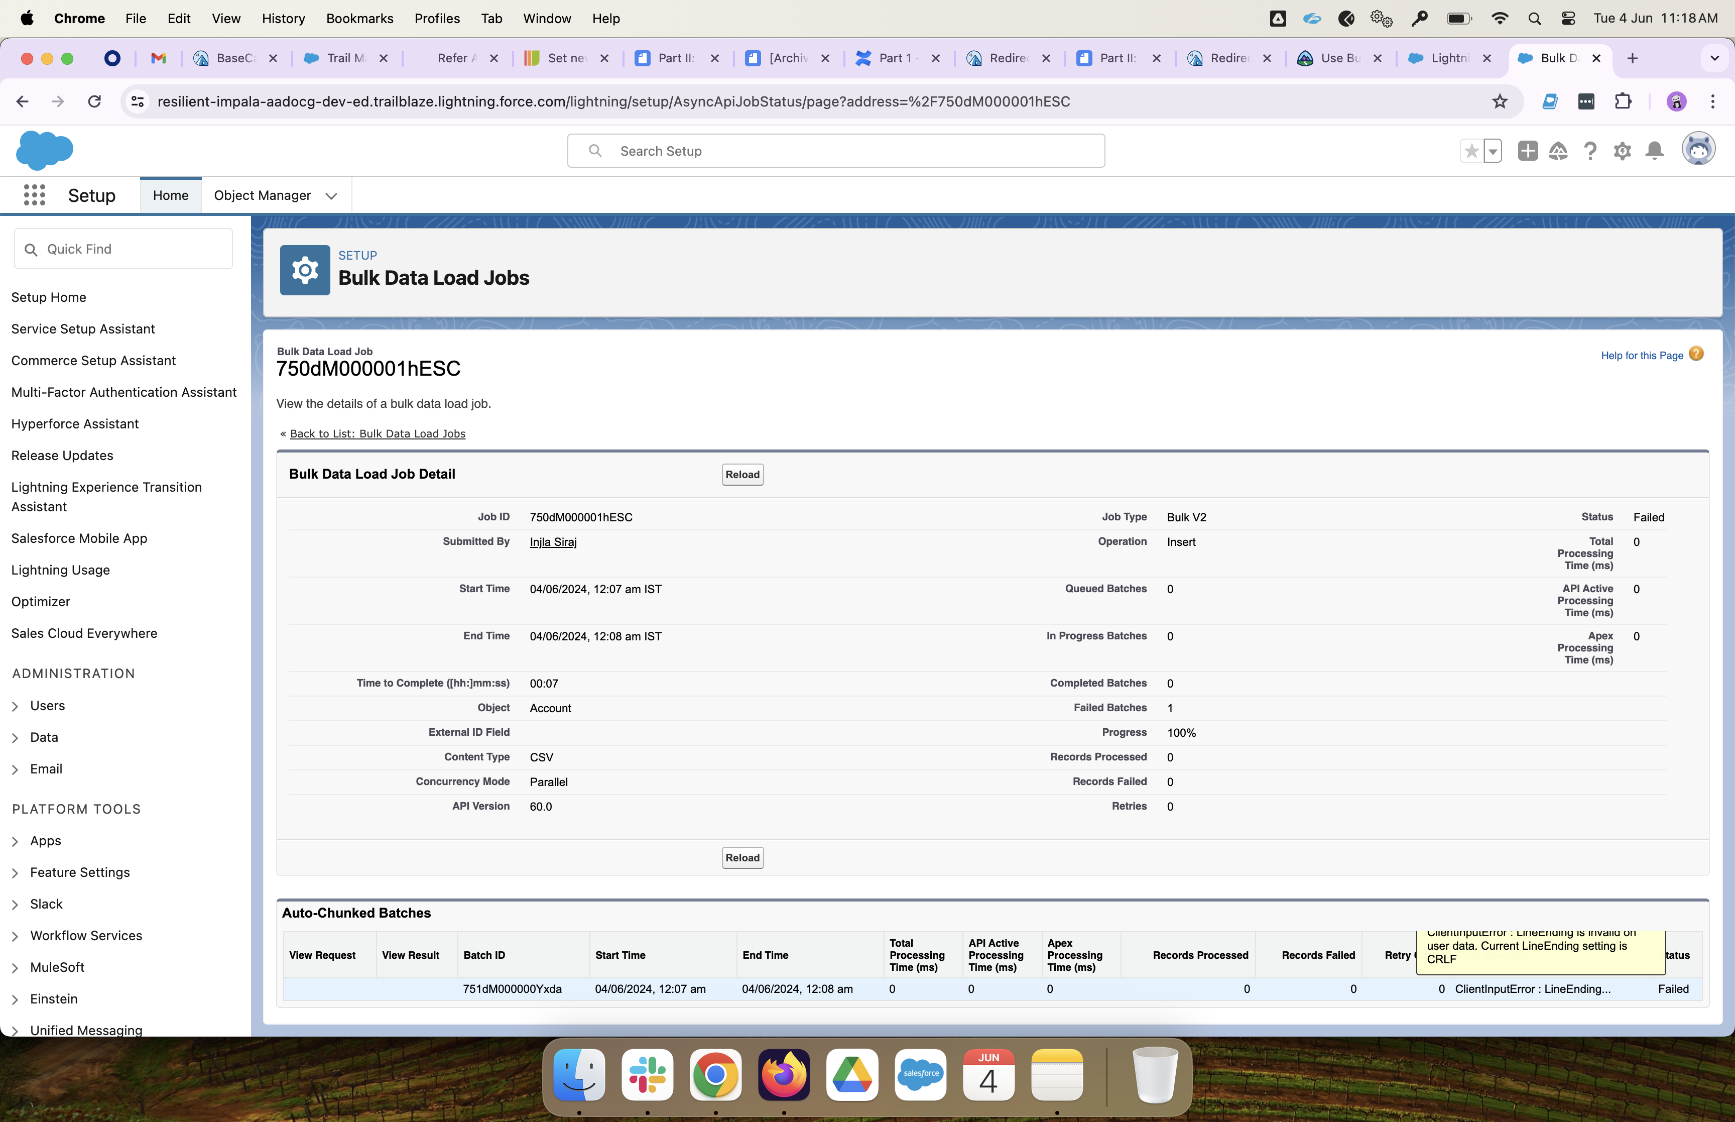Open the Trailhead guidance center cloud icon

(1558, 151)
